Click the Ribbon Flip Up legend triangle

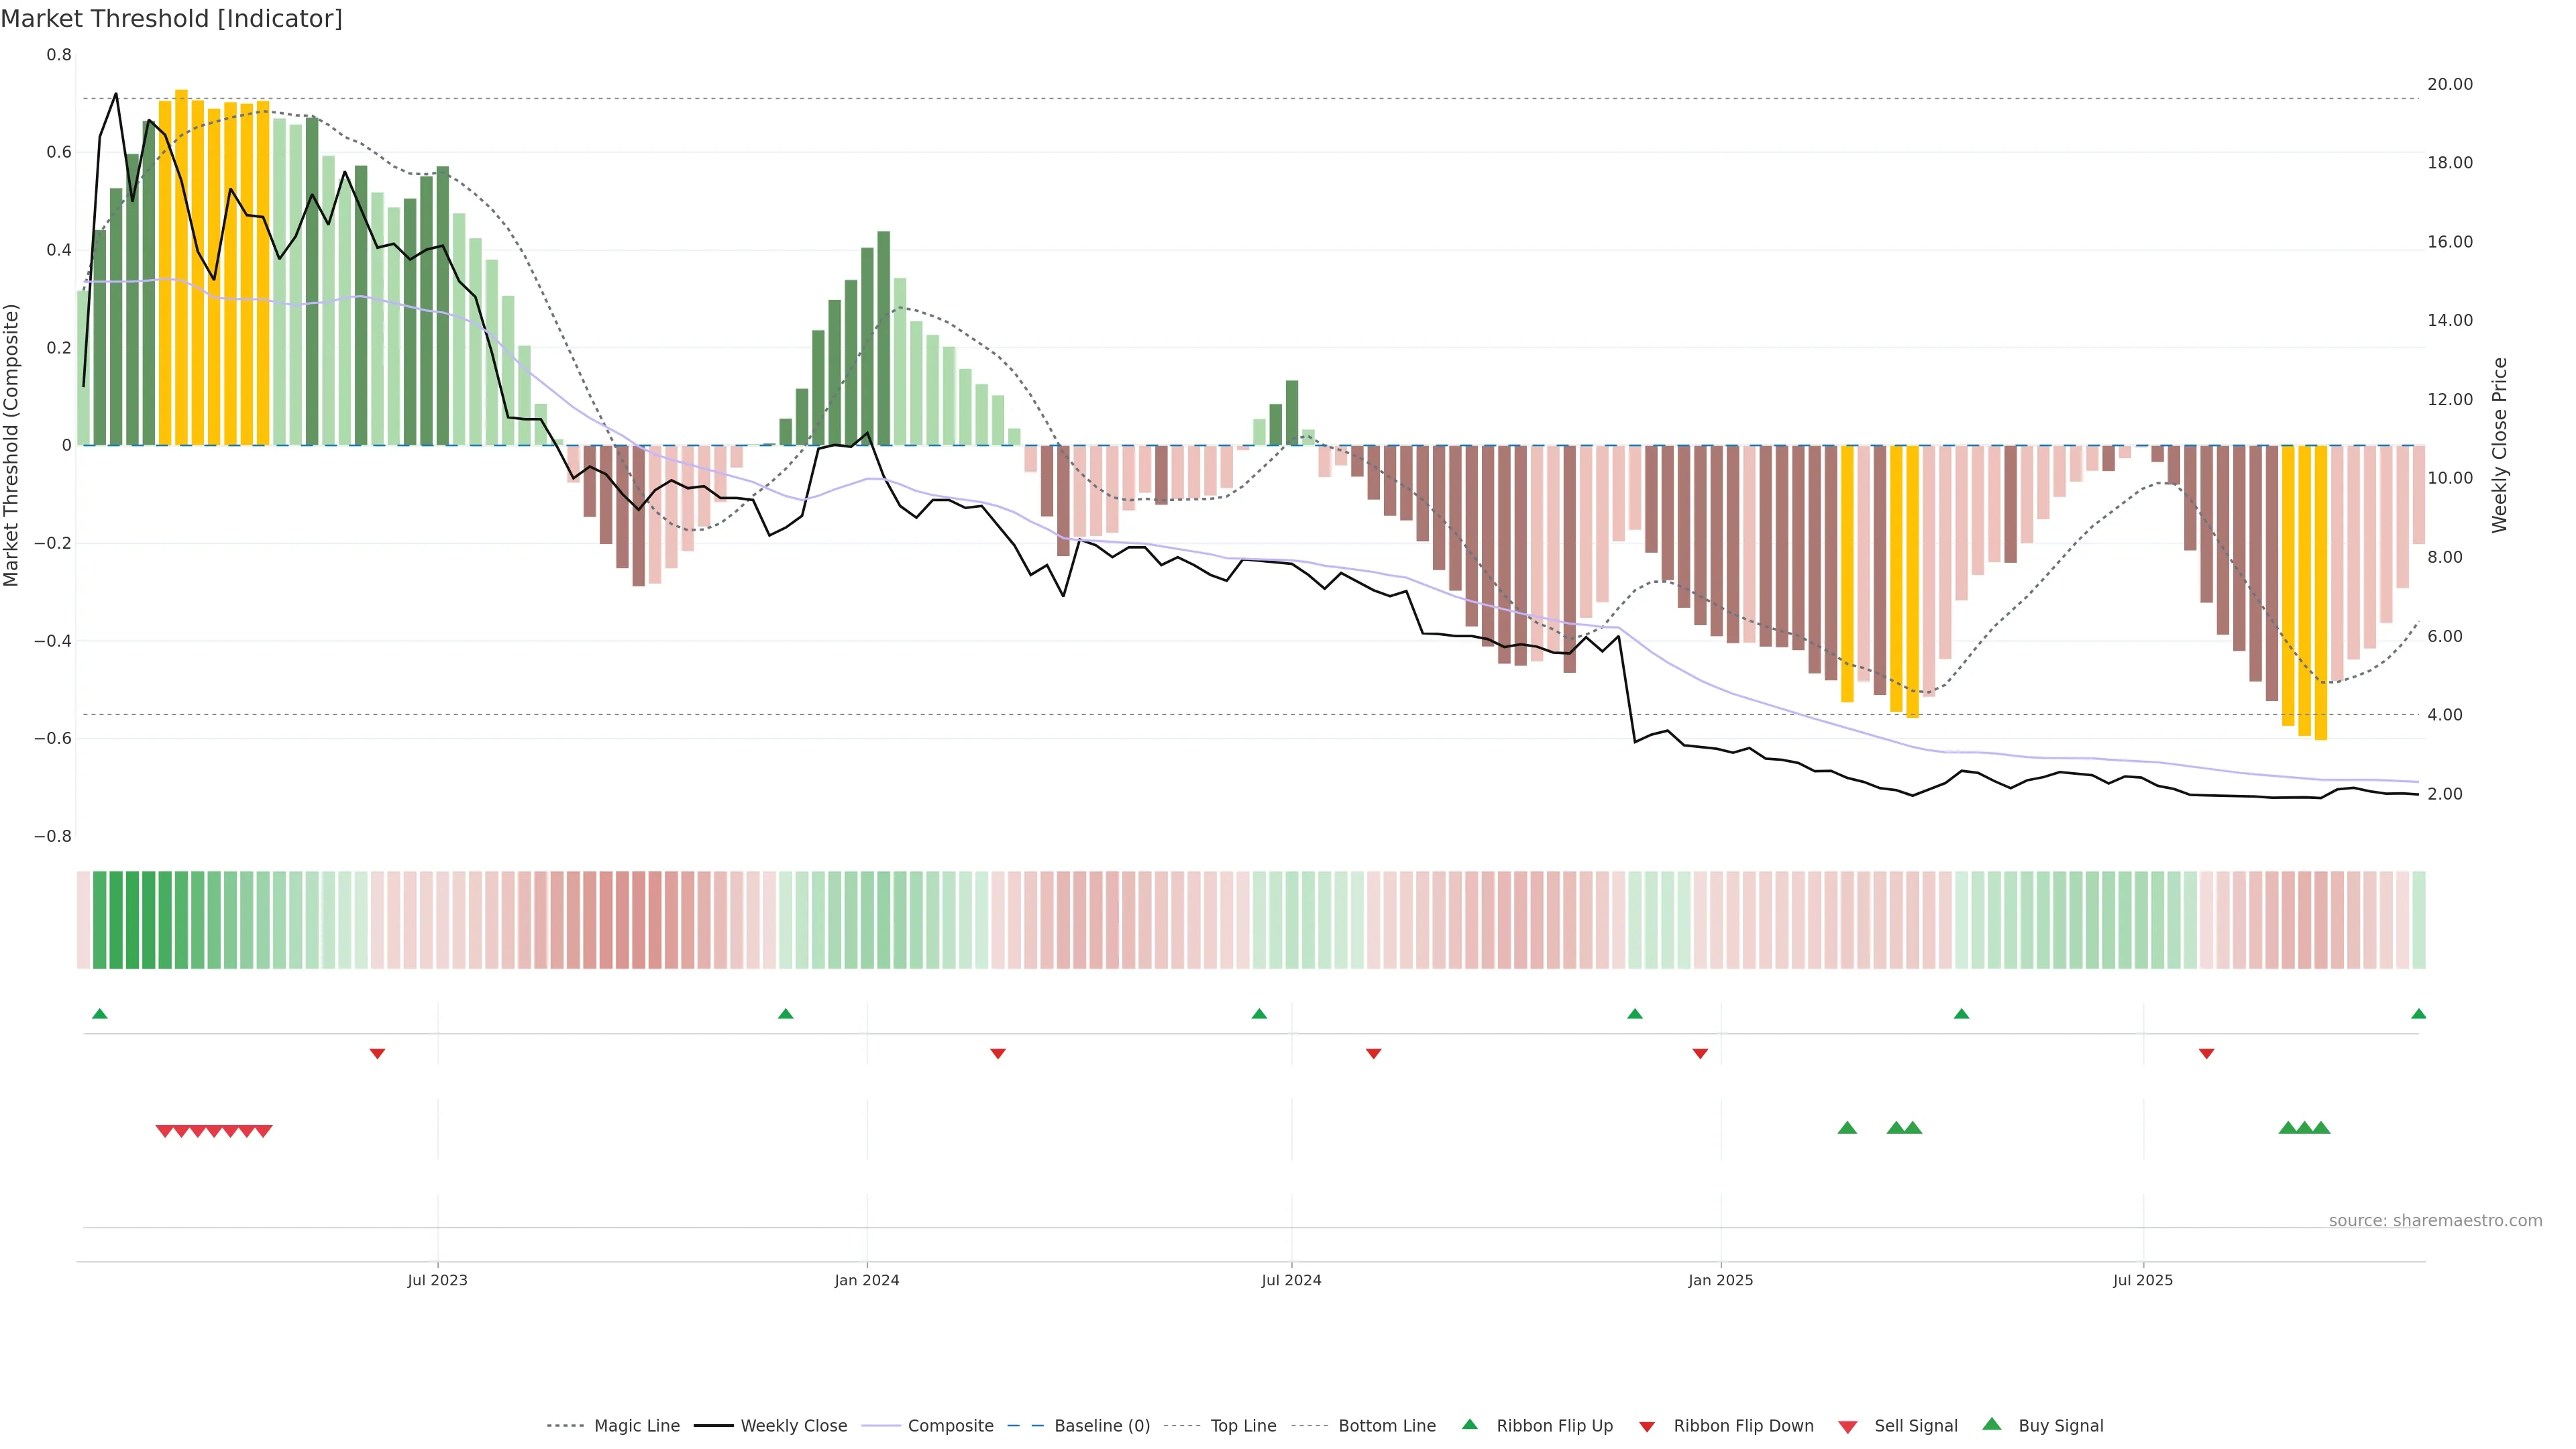(x=1469, y=1424)
